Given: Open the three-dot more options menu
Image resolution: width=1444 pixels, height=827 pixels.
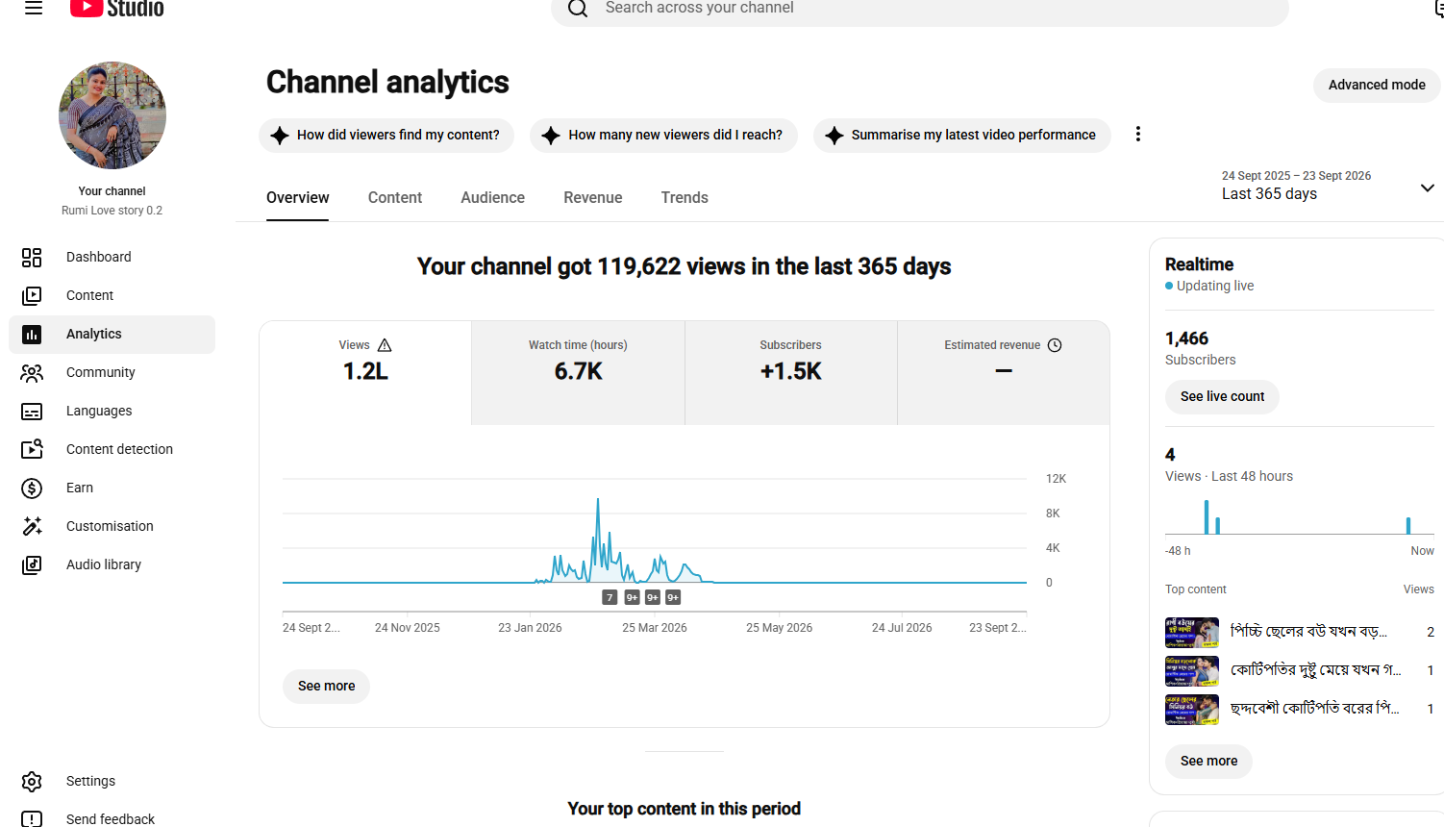Looking at the screenshot, I should click(x=1138, y=135).
